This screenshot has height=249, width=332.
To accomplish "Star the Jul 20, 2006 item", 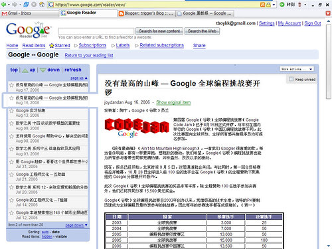I will [11, 187].
